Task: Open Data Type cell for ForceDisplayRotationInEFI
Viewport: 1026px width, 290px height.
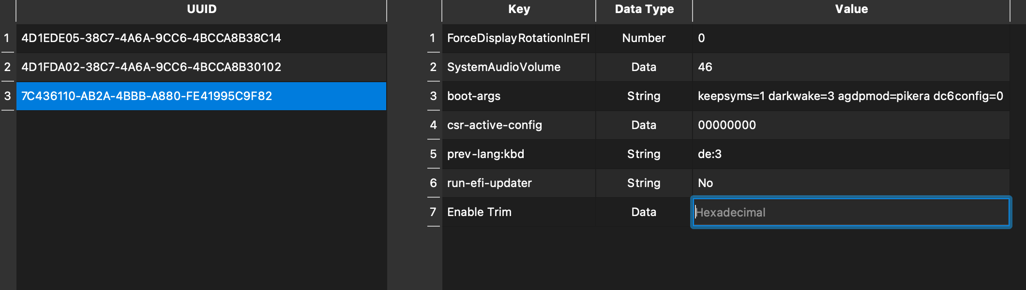Action: [x=644, y=38]
